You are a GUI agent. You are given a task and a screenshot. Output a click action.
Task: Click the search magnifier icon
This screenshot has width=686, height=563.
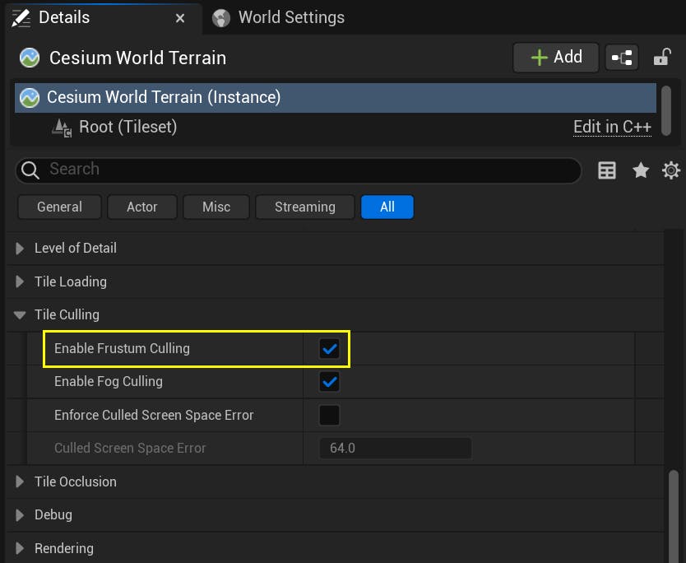click(30, 170)
